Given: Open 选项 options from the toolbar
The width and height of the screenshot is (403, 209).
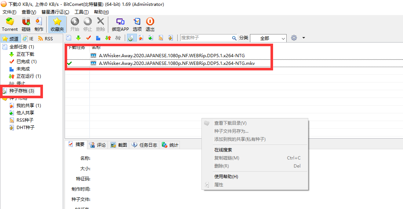Looking at the screenshot, I should 137,25.
